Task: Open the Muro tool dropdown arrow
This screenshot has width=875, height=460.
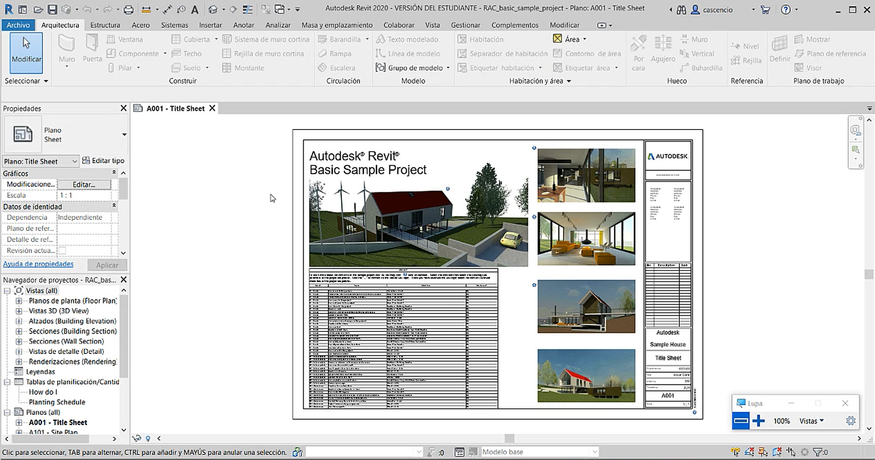Action: tap(66, 66)
